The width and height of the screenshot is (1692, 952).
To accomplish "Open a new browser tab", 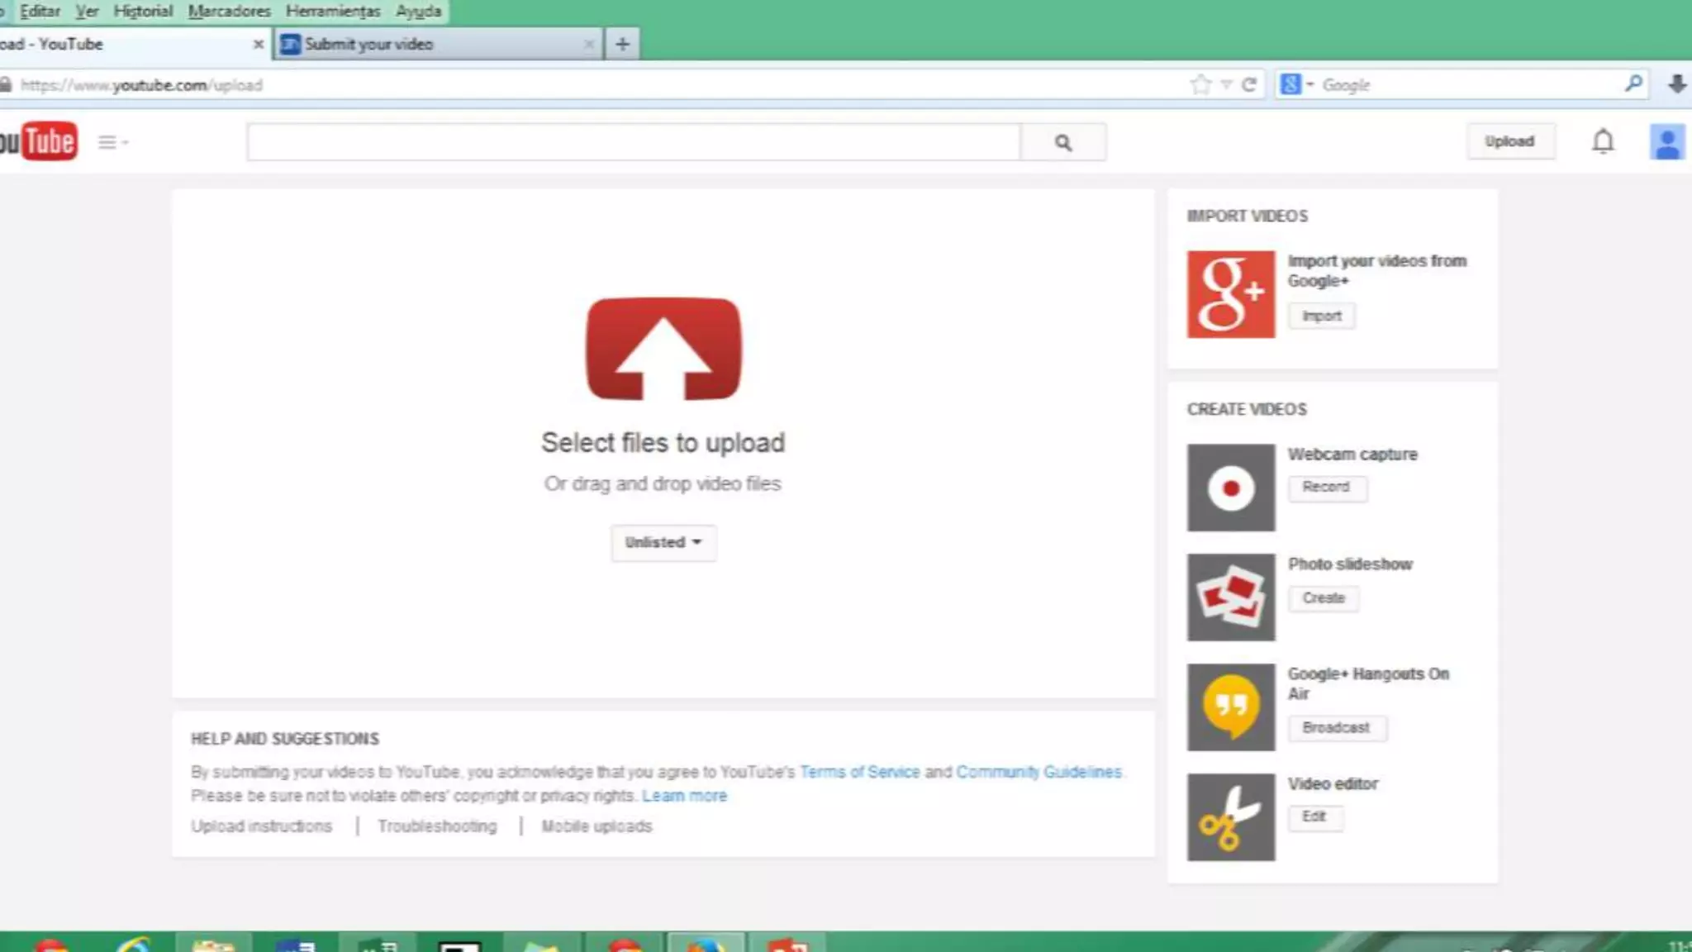I will [x=622, y=45].
